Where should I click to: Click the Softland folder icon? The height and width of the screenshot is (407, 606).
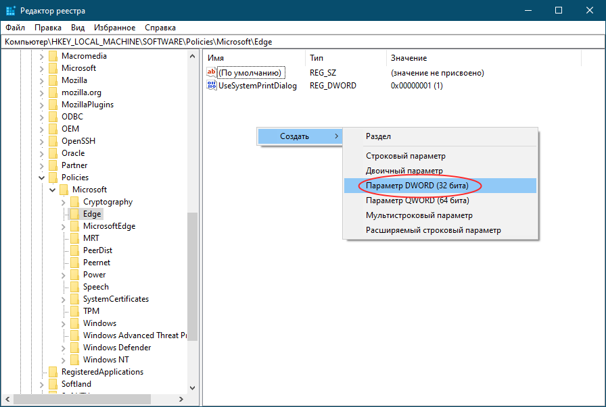[53, 384]
